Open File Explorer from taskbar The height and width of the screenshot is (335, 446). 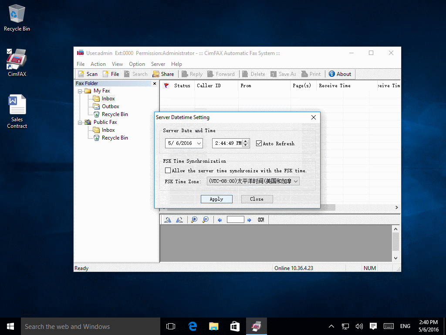[213, 326]
